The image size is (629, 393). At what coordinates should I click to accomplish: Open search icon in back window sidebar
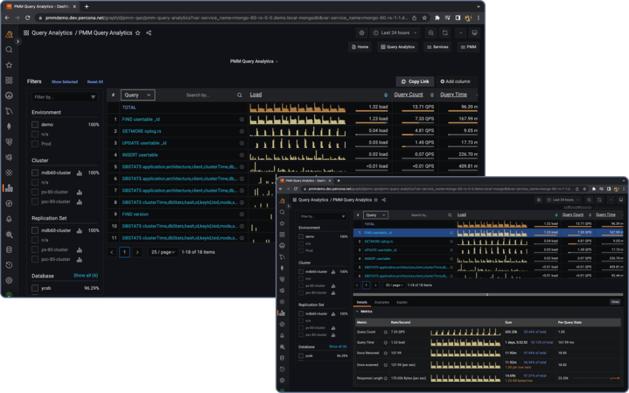click(x=9, y=50)
